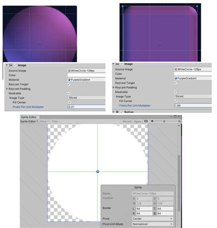Open Image Type dropdown in the 1.69-multiplier inspector

pyautogui.click(x=193, y=96)
